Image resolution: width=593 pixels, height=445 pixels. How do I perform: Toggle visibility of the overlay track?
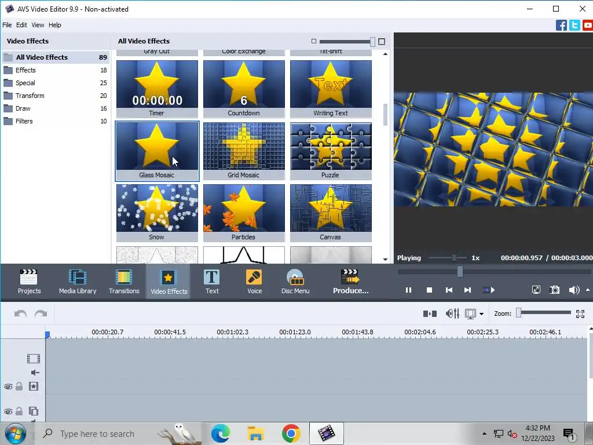coord(8,411)
